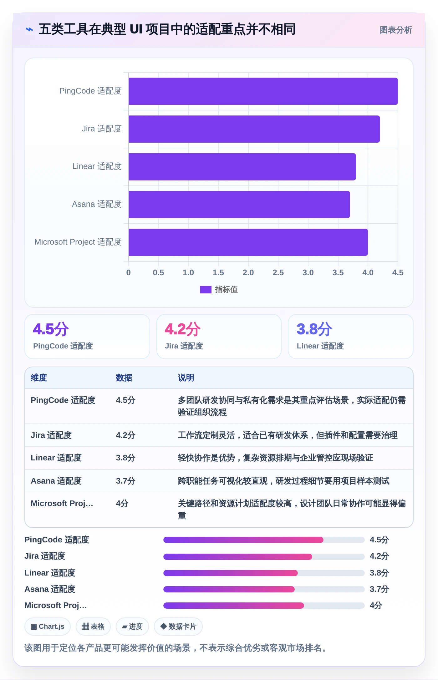Select the Linear 适配度 table row name
The image size is (438, 680).
click(x=56, y=458)
